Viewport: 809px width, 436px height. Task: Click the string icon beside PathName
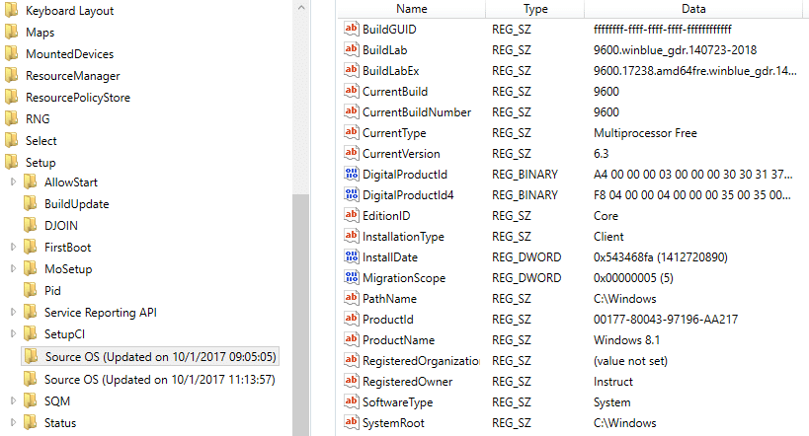click(352, 299)
